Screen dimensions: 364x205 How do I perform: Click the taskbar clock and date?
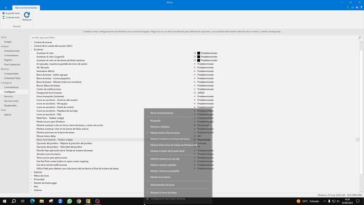click(348, 201)
